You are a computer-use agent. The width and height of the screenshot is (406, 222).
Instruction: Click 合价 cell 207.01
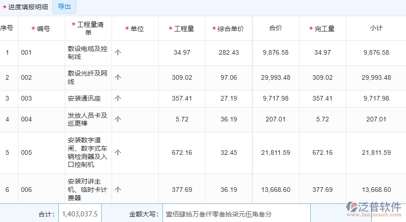275,119
